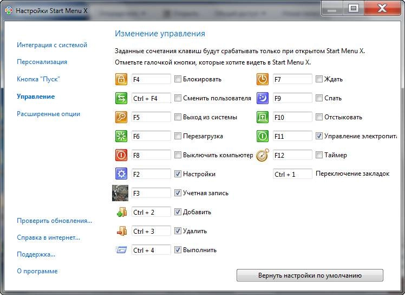This screenshot has height=295, width=405.
Task: Uncheck the Настройки checkbox
Action: 178,174
